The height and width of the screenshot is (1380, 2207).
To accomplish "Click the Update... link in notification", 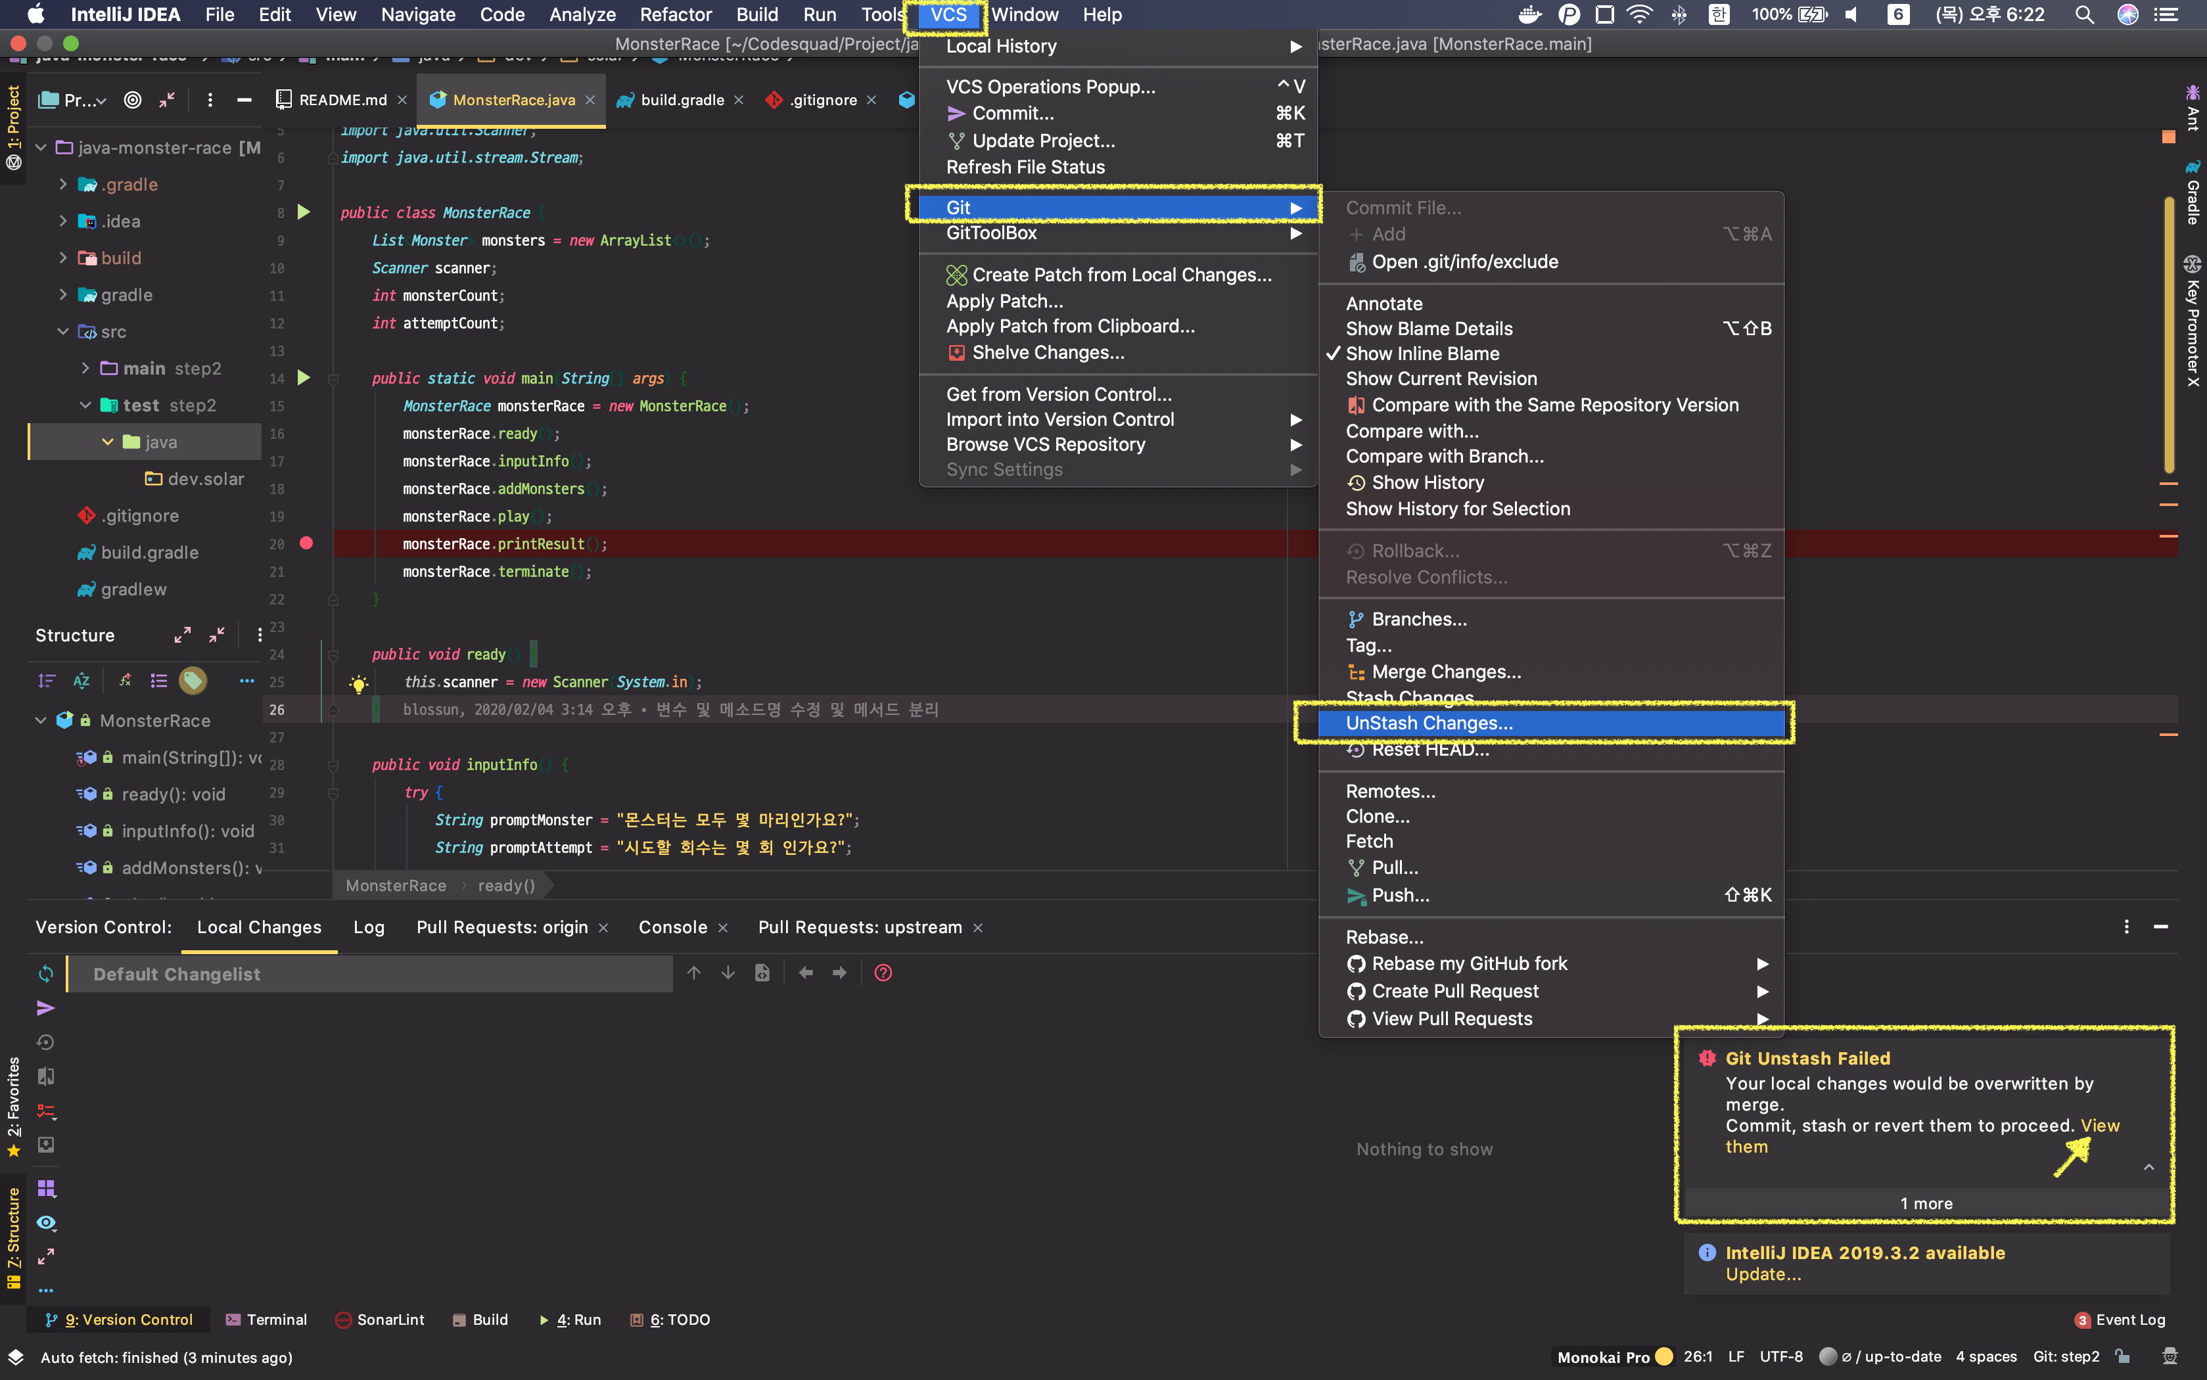I will pyautogui.click(x=1763, y=1274).
